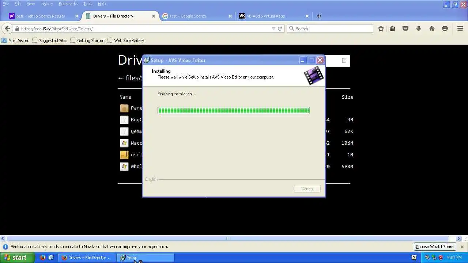Select Drivers taskbar button
This screenshot has height=263, width=468.
point(86,258)
